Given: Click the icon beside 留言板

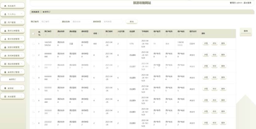Looking at the screenshot, I should 5,88.
